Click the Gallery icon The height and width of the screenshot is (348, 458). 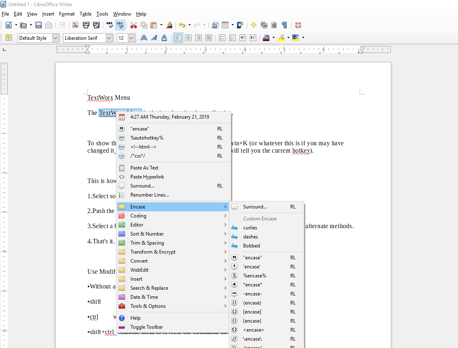[264, 25]
